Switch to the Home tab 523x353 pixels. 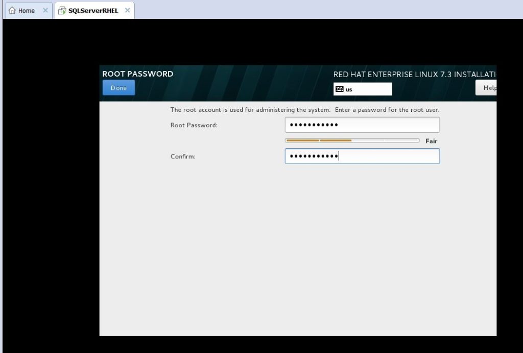point(27,11)
